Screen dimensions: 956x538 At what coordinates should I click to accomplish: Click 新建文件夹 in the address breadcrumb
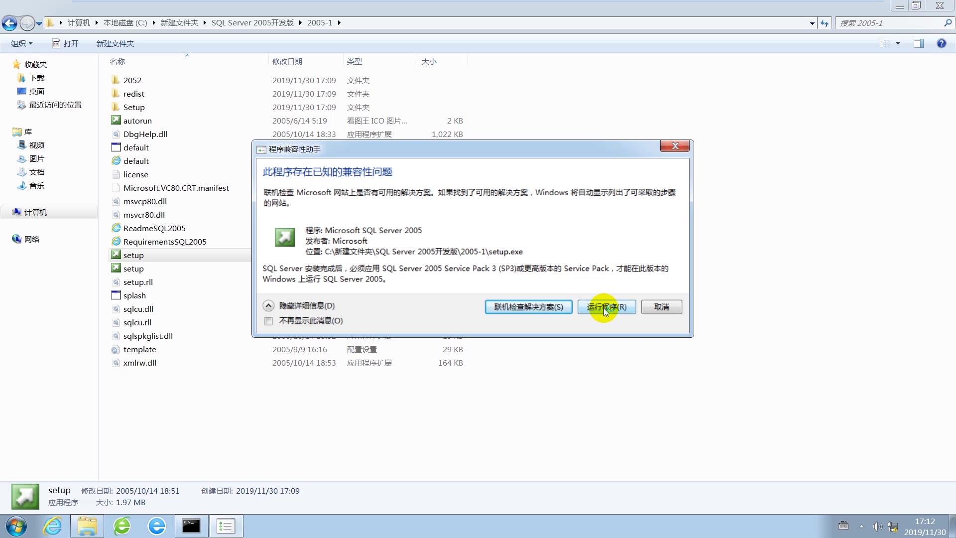179,23
